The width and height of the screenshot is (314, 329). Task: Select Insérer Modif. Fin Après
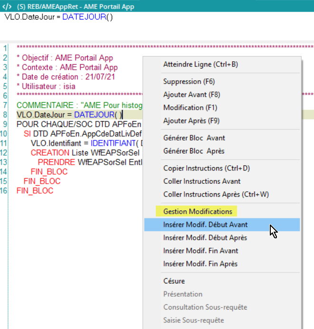[x=200, y=263]
